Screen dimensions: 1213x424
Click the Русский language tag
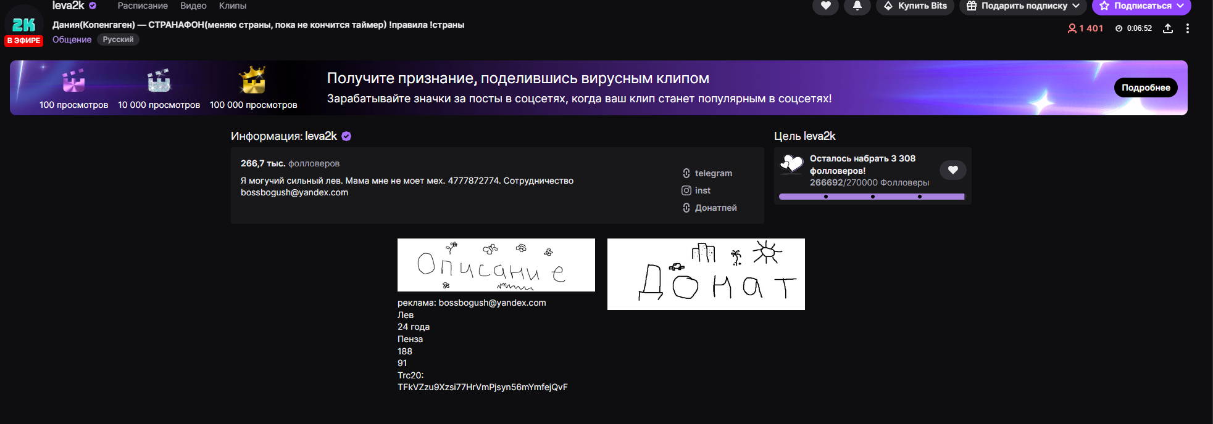tap(118, 39)
